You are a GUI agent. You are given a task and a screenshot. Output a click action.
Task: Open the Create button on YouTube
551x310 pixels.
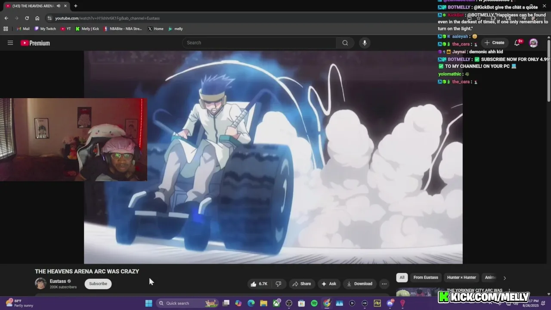494,43
